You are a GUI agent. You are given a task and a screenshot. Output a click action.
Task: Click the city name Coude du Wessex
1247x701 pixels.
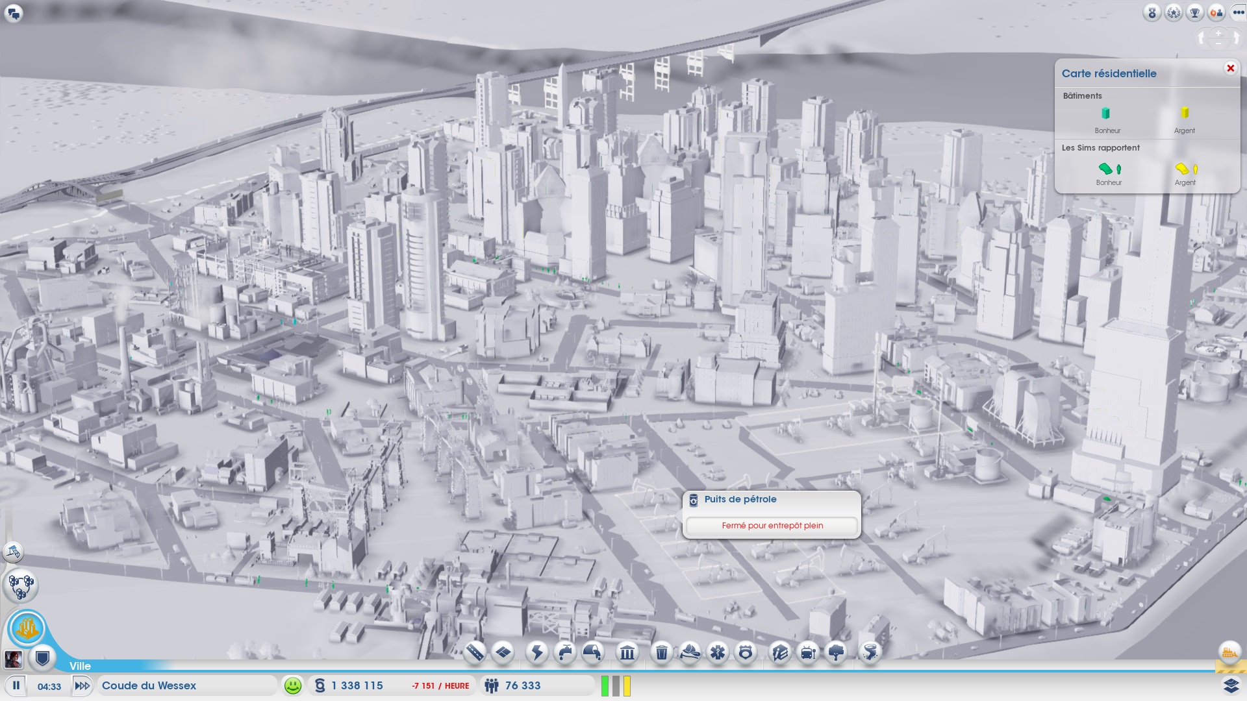[x=149, y=685]
